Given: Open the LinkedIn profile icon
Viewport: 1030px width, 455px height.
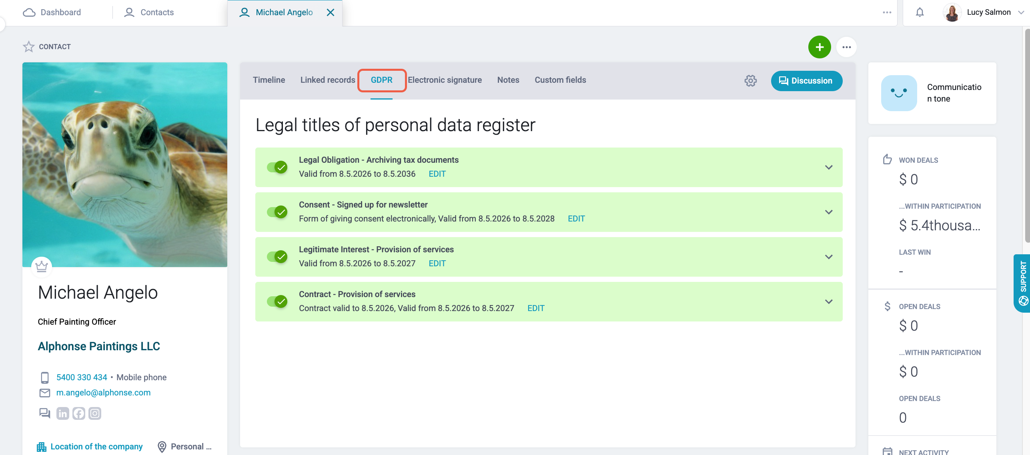Looking at the screenshot, I should click(63, 413).
